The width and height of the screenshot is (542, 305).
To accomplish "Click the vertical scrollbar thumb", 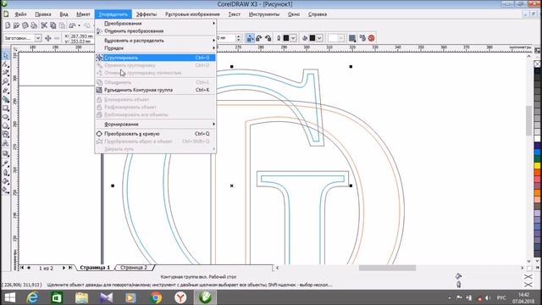I will (528, 120).
